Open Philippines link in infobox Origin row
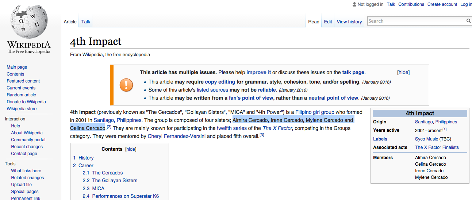This screenshot has height=200, width=472. [x=446, y=122]
